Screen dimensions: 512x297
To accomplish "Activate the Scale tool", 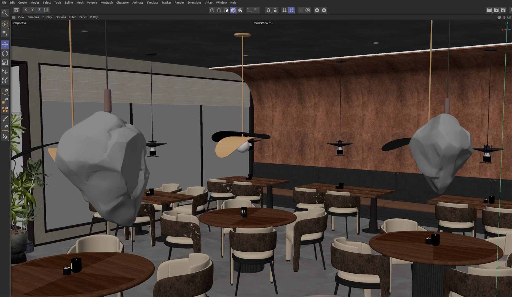I will (5, 62).
